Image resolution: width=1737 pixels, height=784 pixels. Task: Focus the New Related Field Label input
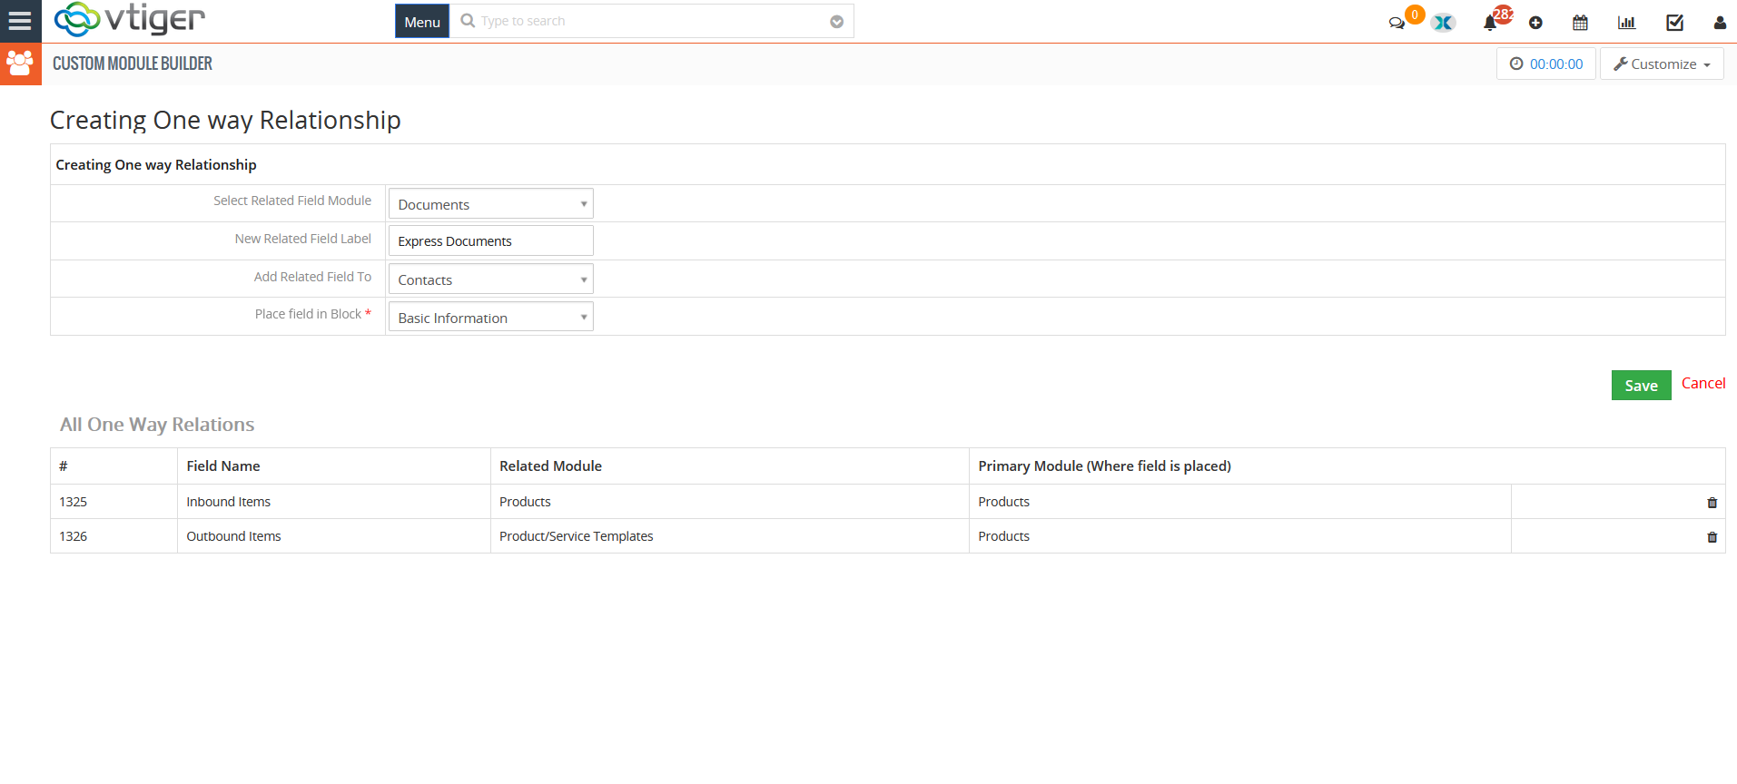tap(491, 241)
